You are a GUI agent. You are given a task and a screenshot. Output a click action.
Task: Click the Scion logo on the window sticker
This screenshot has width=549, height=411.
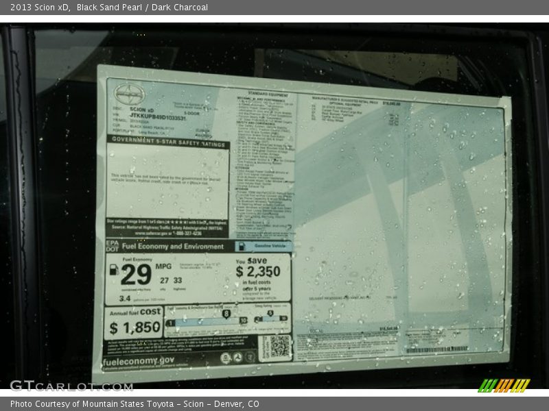129,95
